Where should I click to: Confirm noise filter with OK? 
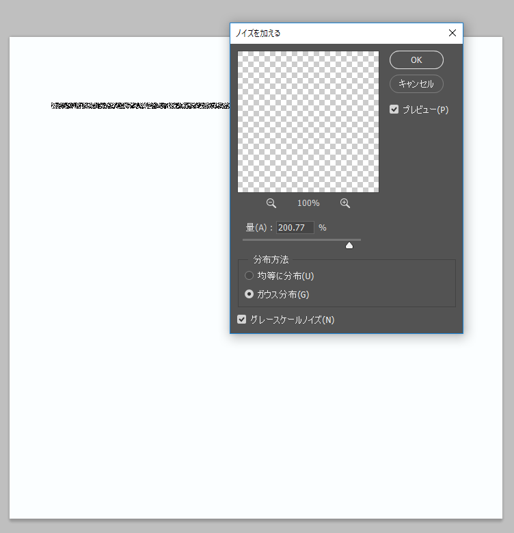coord(416,60)
